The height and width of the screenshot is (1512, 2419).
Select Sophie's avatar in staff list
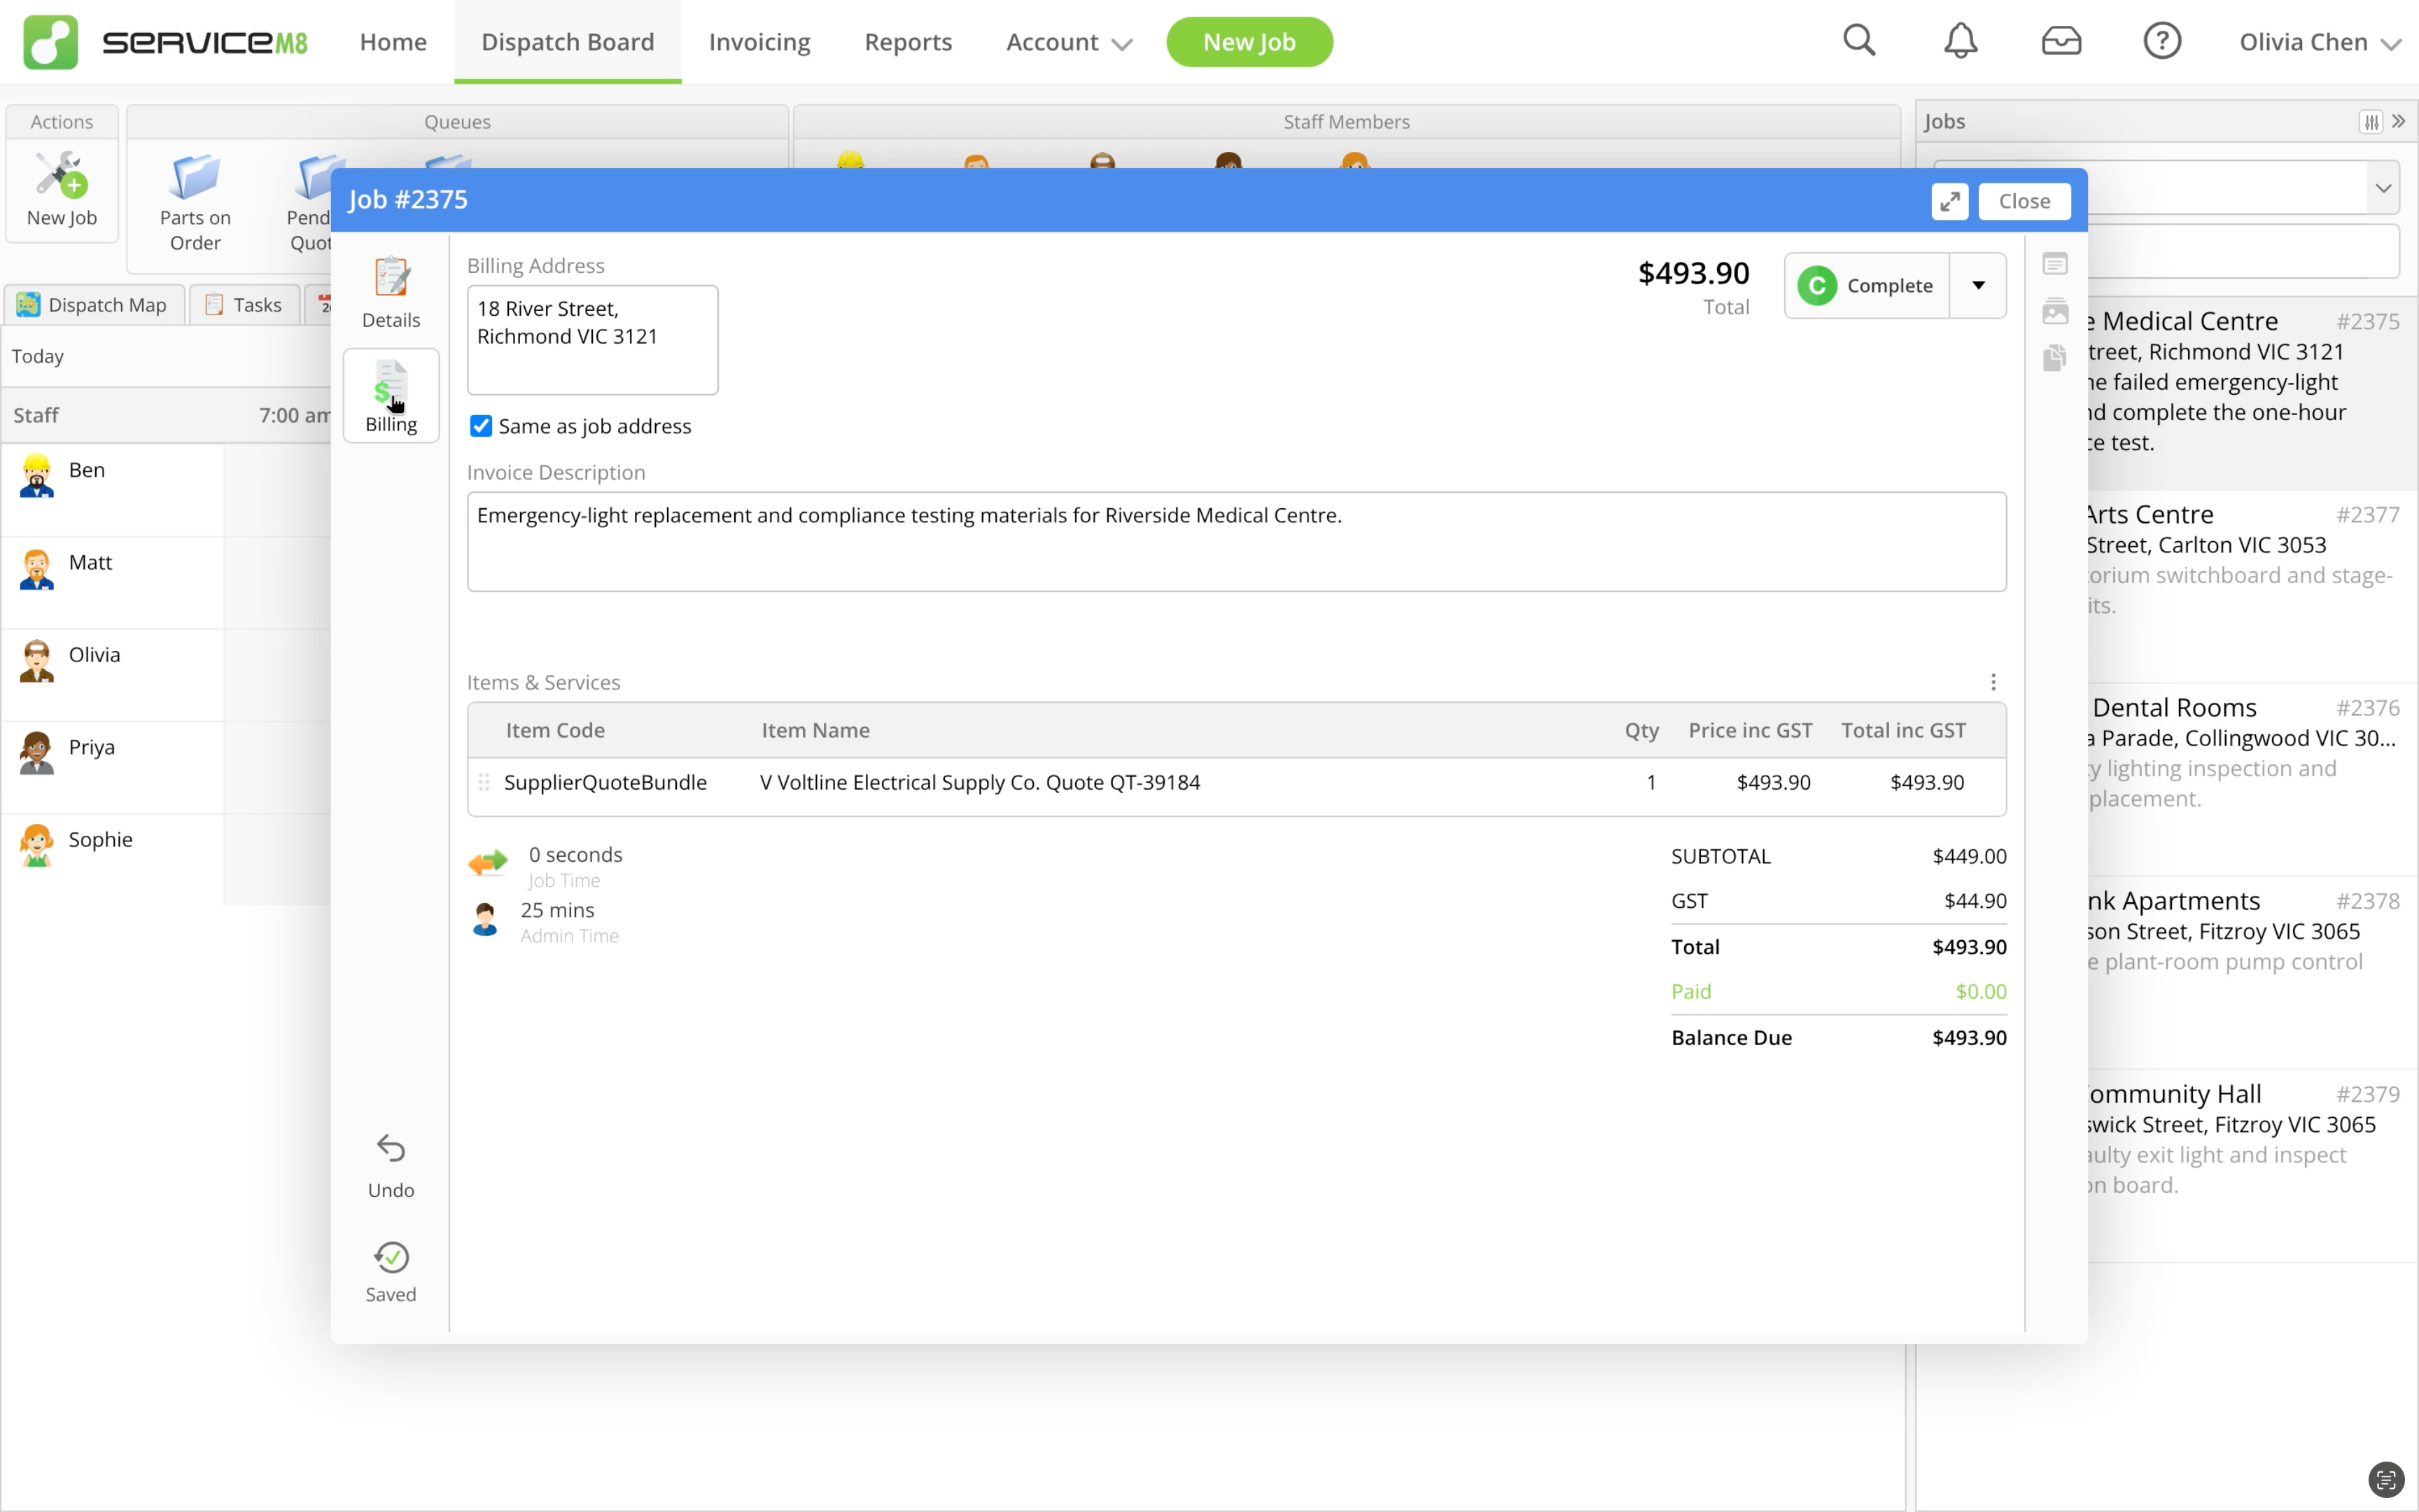pyautogui.click(x=37, y=845)
